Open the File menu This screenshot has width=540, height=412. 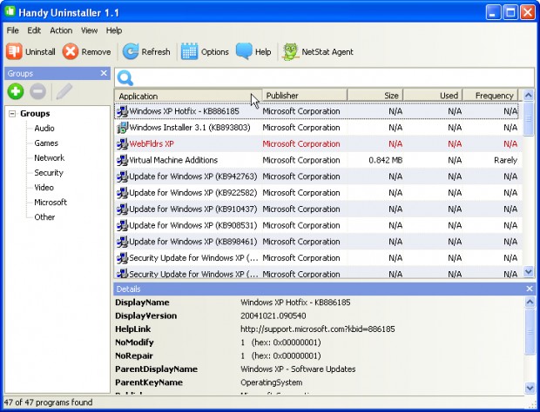13,30
